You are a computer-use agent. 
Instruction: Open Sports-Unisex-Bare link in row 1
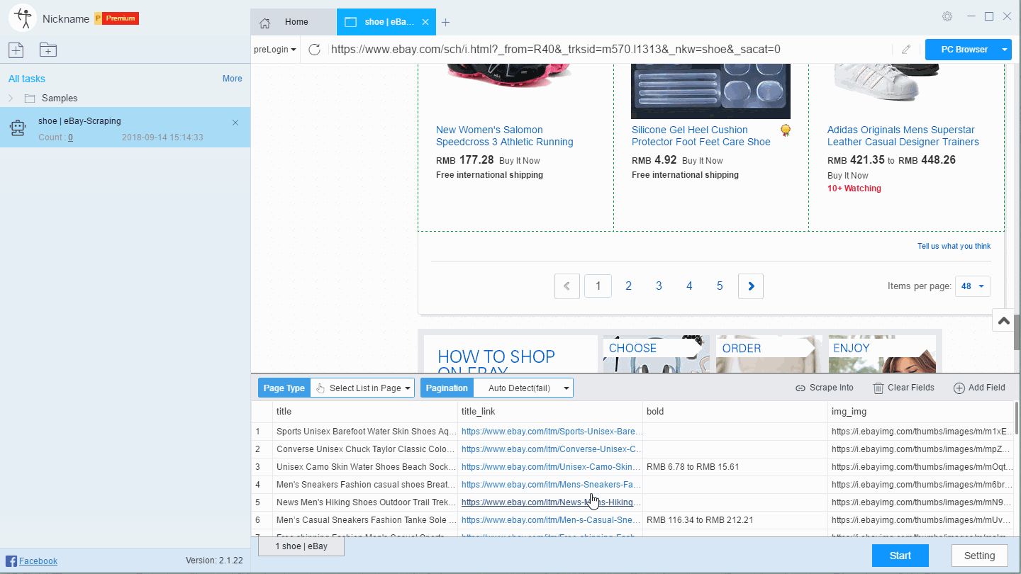[552, 431]
